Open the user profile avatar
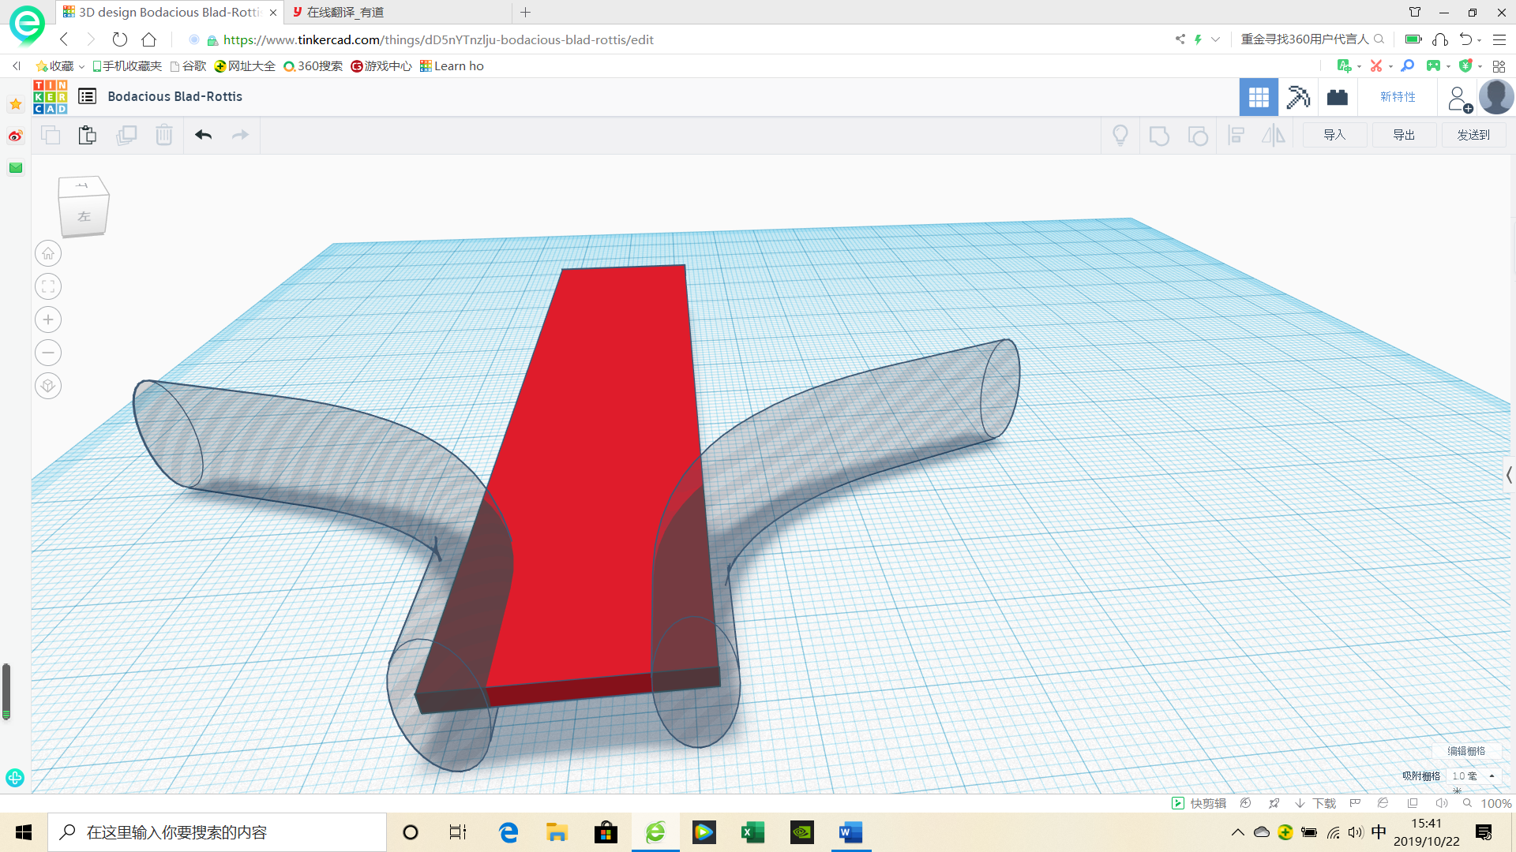The width and height of the screenshot is (1516, 852). [1496, 97]
